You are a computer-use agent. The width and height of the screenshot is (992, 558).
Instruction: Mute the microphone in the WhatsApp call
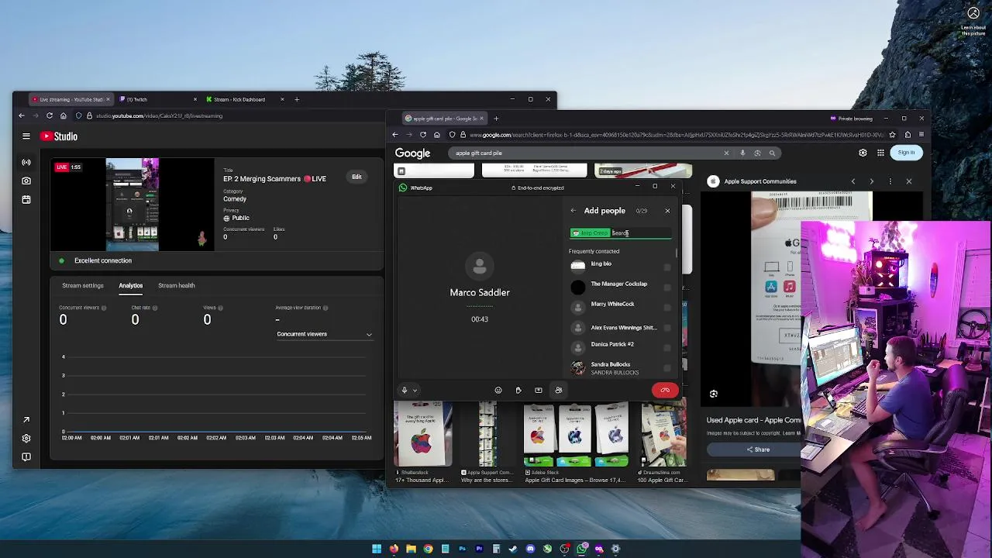(x=404, y=391)
